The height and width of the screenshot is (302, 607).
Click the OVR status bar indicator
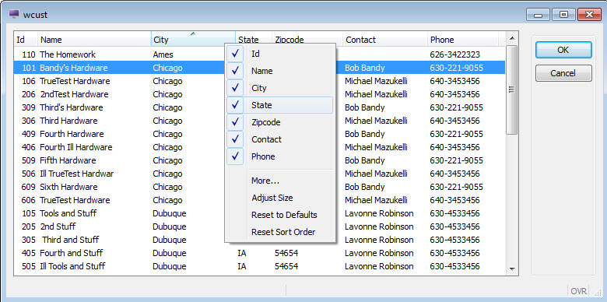point(579,291)
